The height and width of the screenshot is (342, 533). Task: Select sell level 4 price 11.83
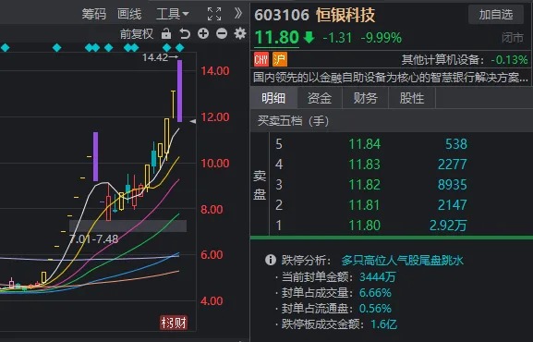(x=365, y=165)
